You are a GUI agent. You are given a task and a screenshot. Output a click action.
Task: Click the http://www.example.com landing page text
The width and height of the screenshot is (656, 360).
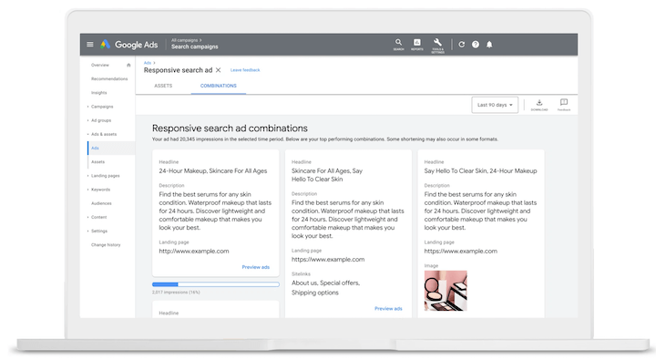tap(194, 252)
